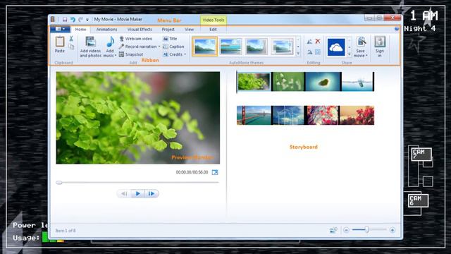The height and width of the screenshot is (254, 451).
Task: Step to the next frame
Action: tap(152, 193)
